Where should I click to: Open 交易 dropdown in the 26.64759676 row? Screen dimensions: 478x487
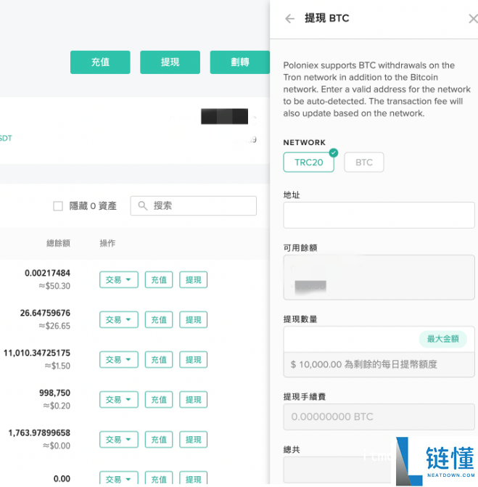(x=118, y=319)
